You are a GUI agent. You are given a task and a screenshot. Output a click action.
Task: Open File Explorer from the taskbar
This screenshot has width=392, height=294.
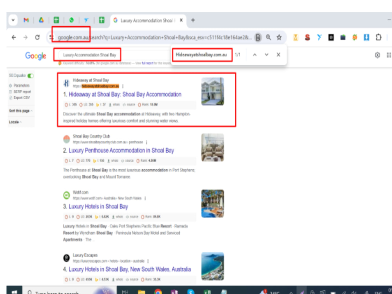[142, 292]
